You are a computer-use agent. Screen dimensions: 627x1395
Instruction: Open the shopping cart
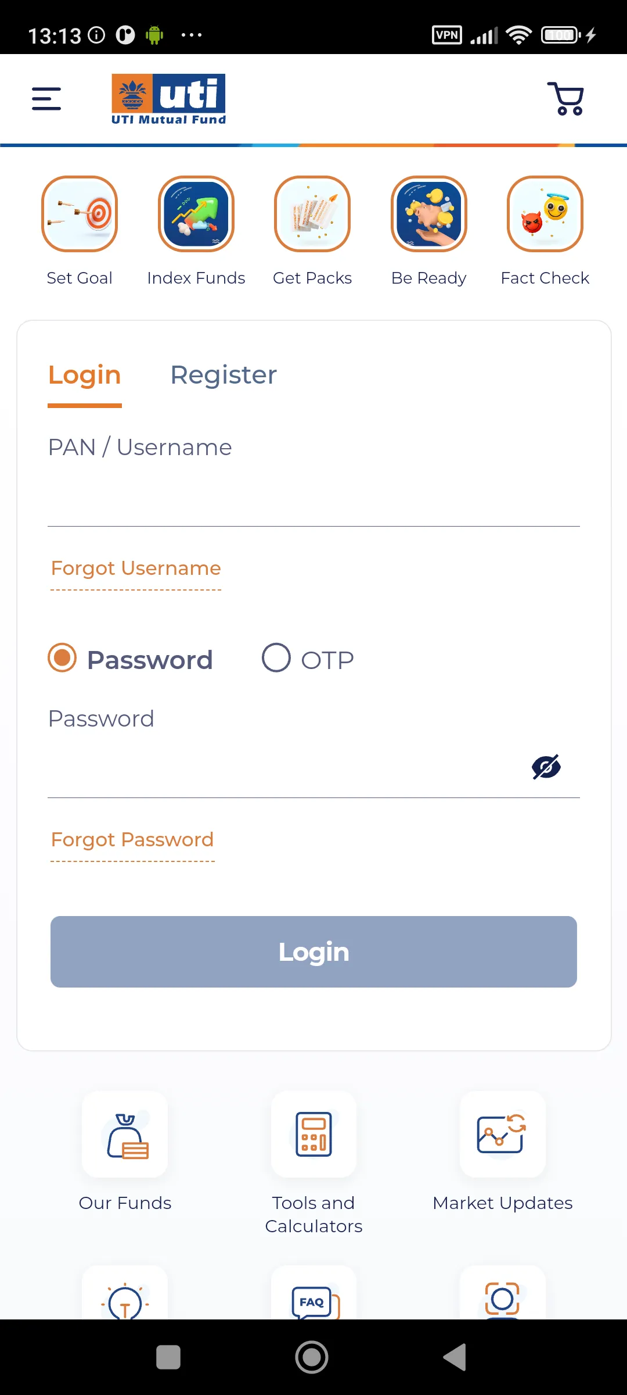tap(565, 99)
